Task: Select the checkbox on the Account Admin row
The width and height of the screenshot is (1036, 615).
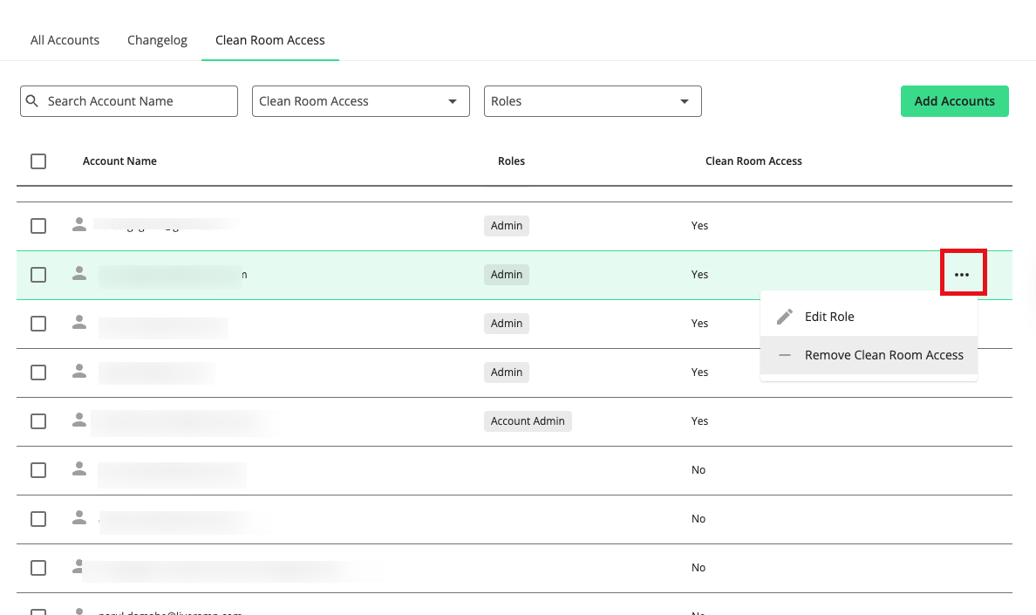Action: (38, 421)
